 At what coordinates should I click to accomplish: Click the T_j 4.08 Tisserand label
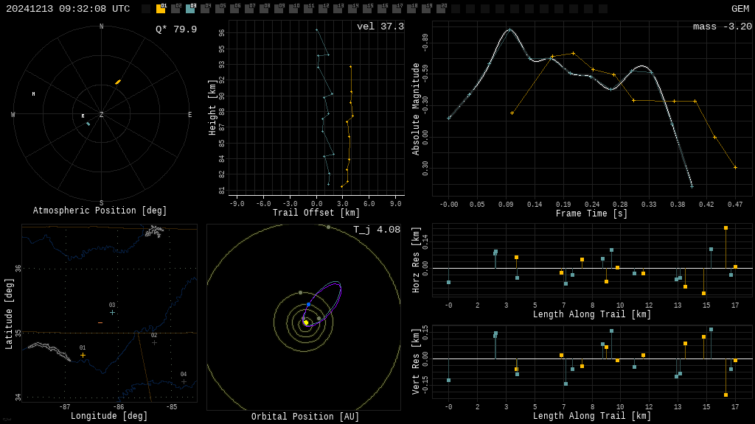[376, 230]
